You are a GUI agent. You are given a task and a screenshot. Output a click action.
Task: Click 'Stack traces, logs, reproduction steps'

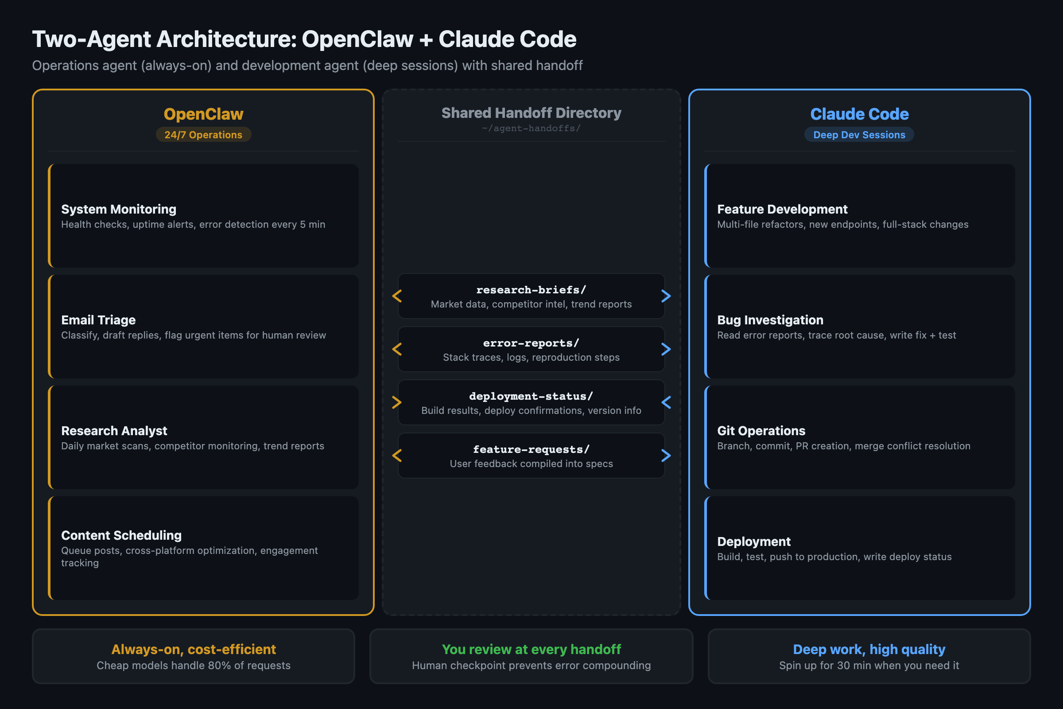tap(531, 358)
